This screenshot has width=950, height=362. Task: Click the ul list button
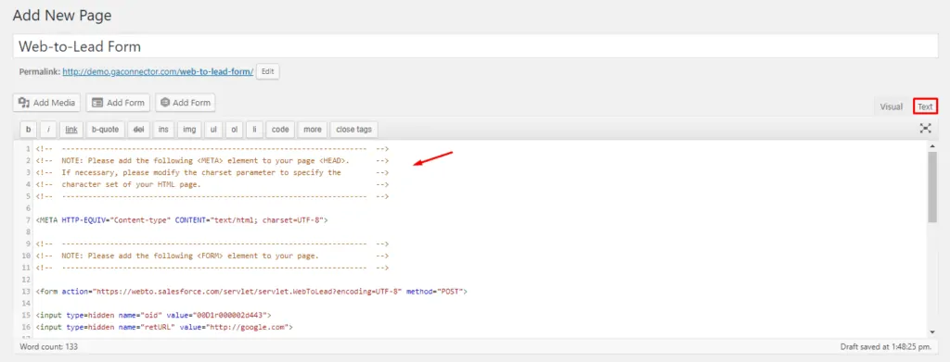pos(213,130)
